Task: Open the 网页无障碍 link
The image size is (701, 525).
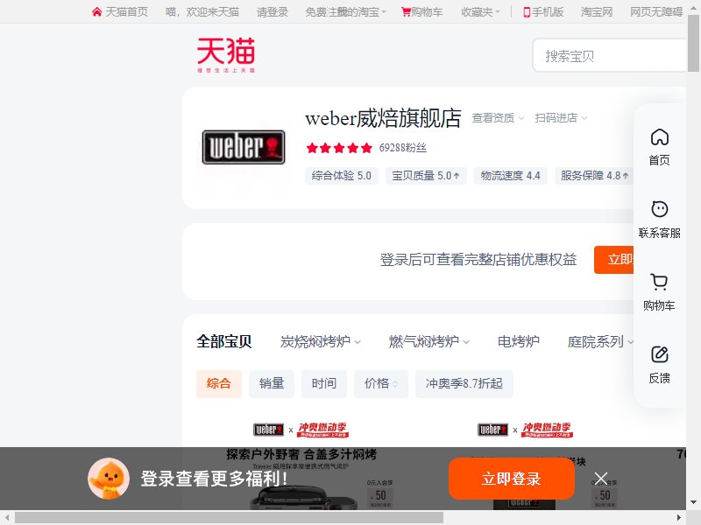Action: click(x=656, y=12)
